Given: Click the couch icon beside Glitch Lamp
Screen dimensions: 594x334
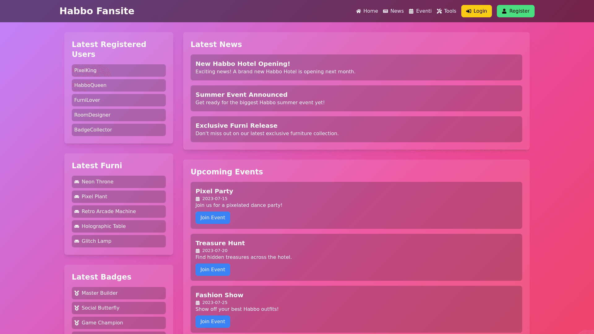Looking at the screenshot, I should 77,241.
